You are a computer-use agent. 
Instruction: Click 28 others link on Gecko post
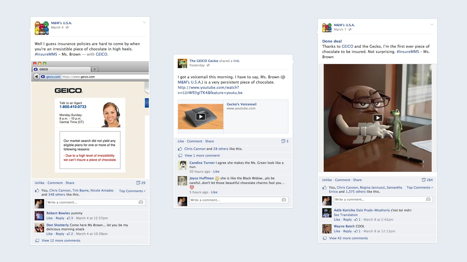pos(221,149)
